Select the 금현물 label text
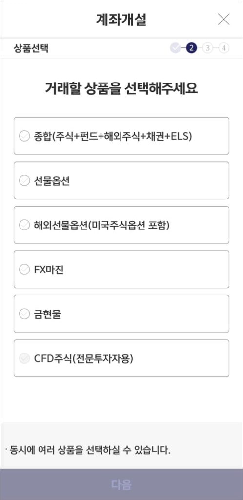Viewport: 243px width, 500px height. [47, 314]
